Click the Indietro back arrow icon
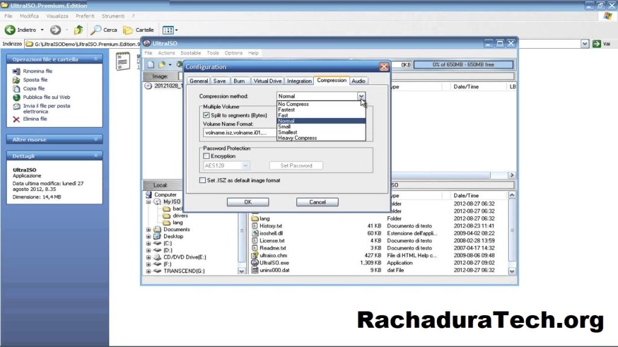 pos(10,30)
